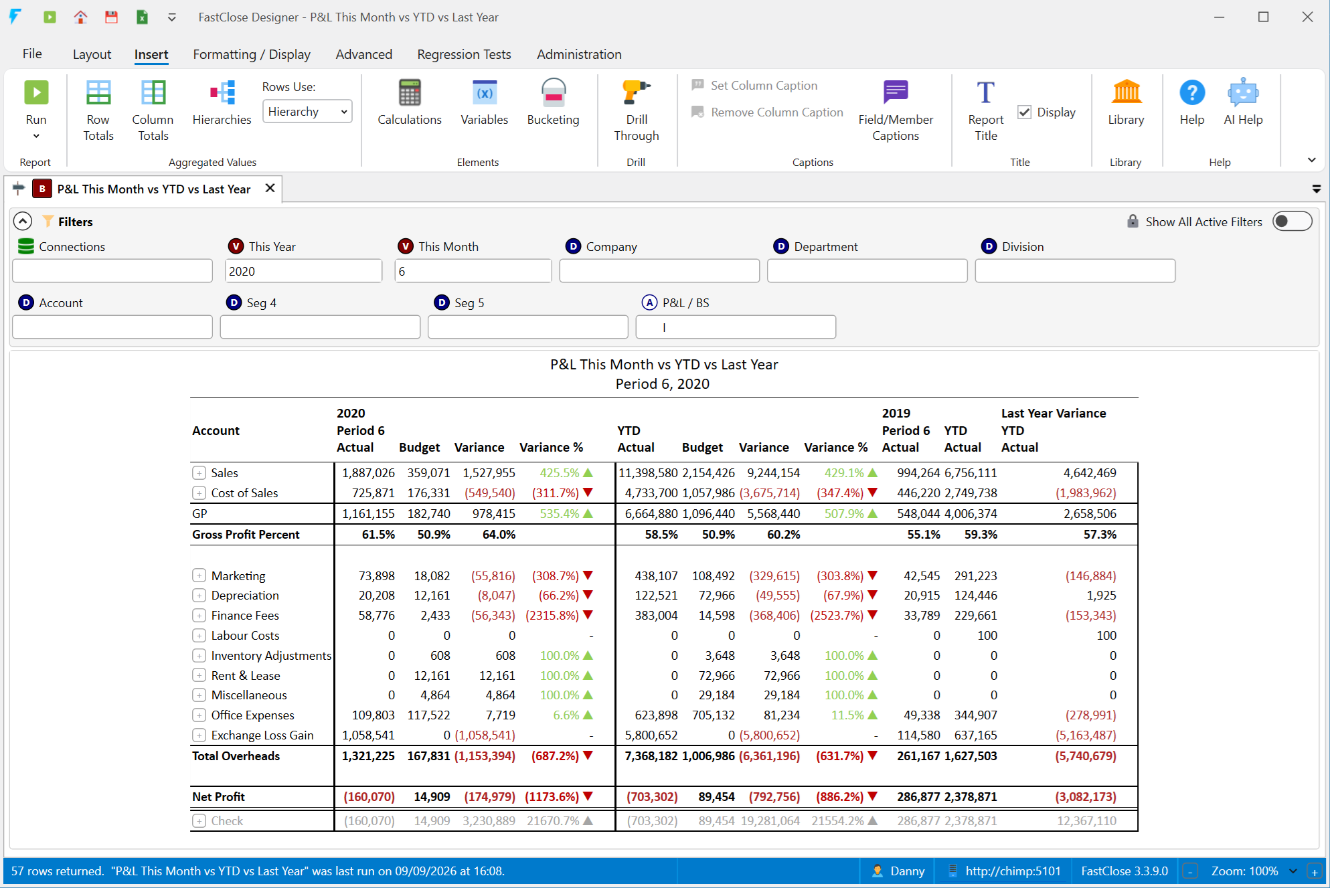
Task: Open the Regression Tests tab
Action: pos(464,54)
